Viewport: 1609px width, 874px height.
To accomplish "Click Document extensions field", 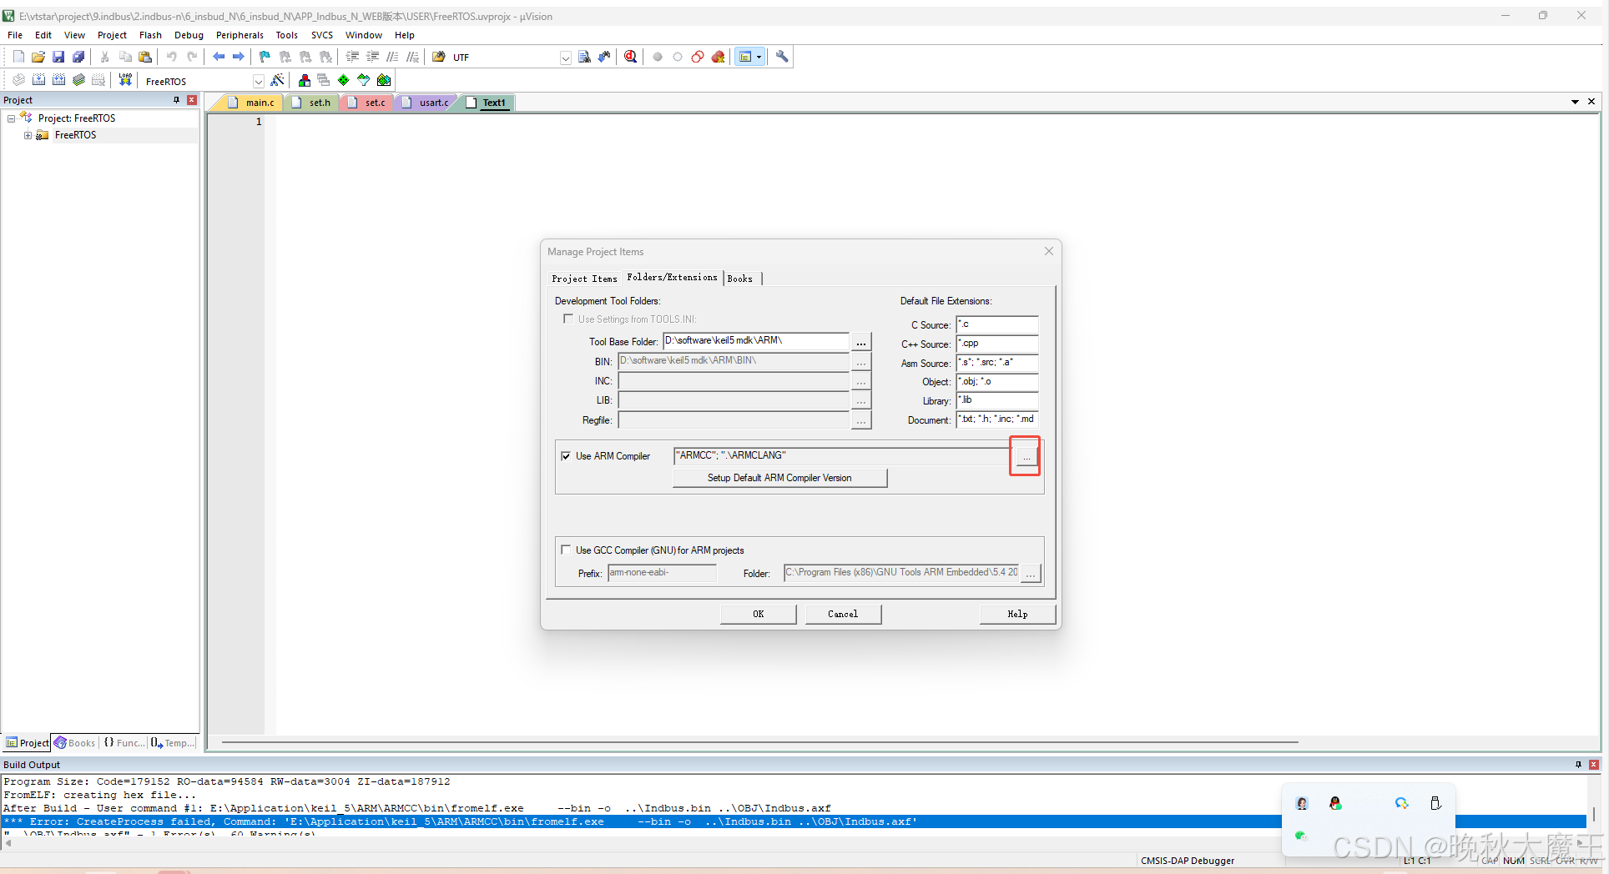I will [x=996, y=419].
